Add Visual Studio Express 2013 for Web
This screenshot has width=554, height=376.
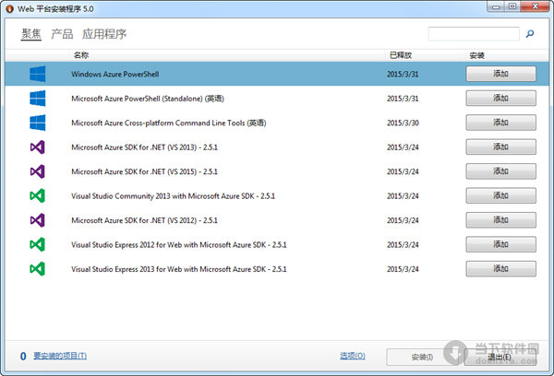500,268
